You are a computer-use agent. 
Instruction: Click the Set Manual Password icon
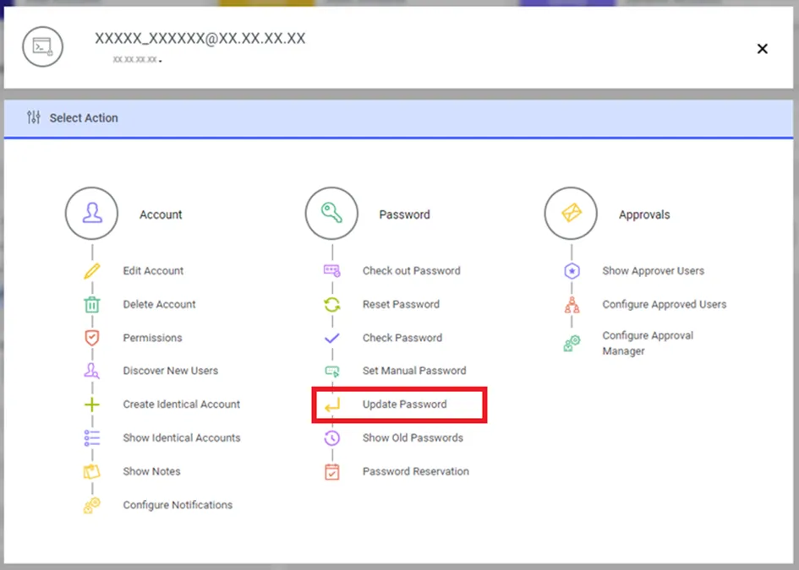[331, 371]
